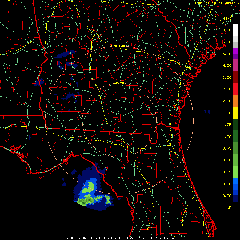The height and width of the screenshot is (240, 240).
Task: Click the "4.00" legend value
Action: click(227, 66)
